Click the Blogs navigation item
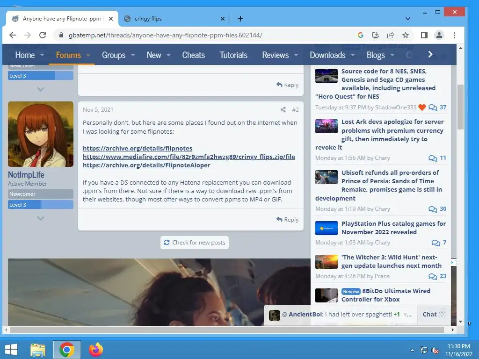This screenshot has height=359, width=479. tap(376, 55)
